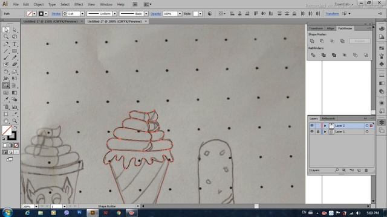Open the Basic brush definition dropdown
Image resolution: width=387 pixels, height=217 pixels.
(146, 14)
